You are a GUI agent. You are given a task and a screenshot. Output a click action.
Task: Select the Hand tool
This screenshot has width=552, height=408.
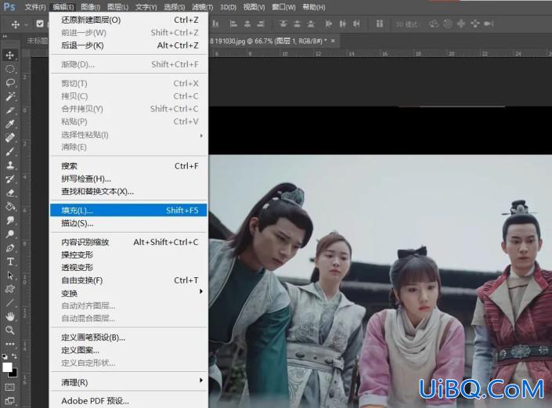(10, 316)
